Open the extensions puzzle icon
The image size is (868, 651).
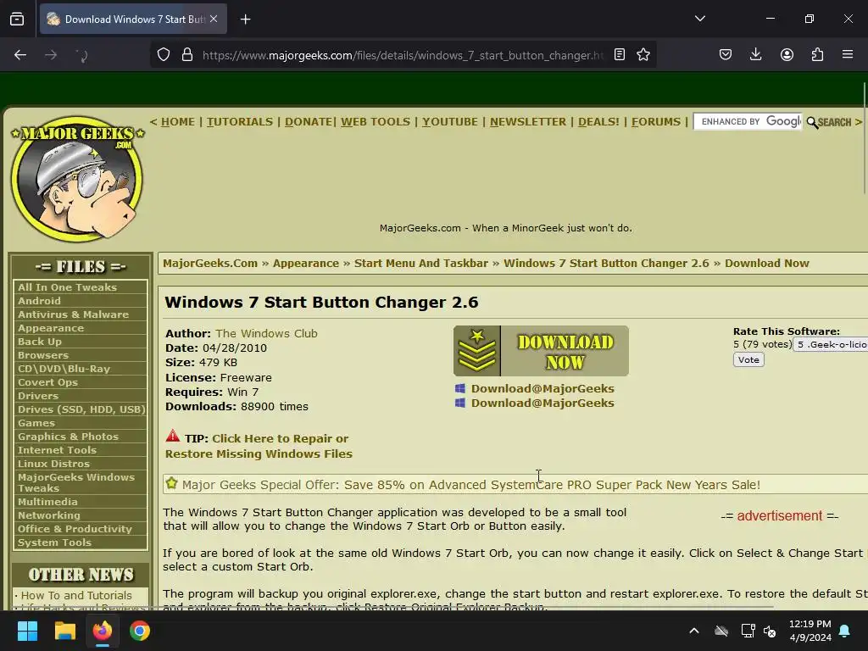point(817,55)
